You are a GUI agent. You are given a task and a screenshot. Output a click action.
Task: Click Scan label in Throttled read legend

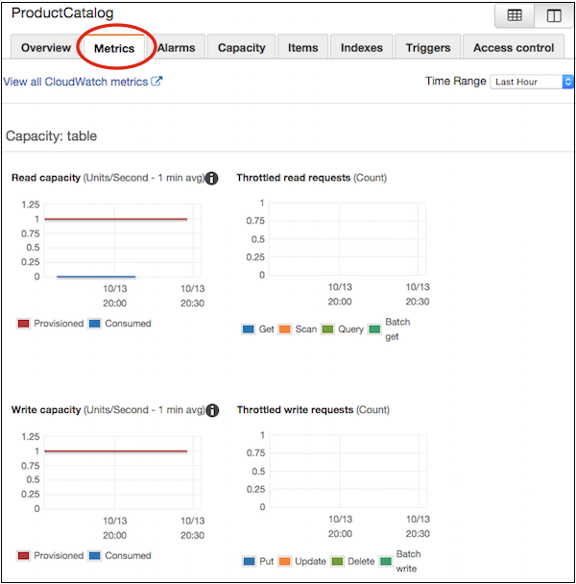coord(305,329)
